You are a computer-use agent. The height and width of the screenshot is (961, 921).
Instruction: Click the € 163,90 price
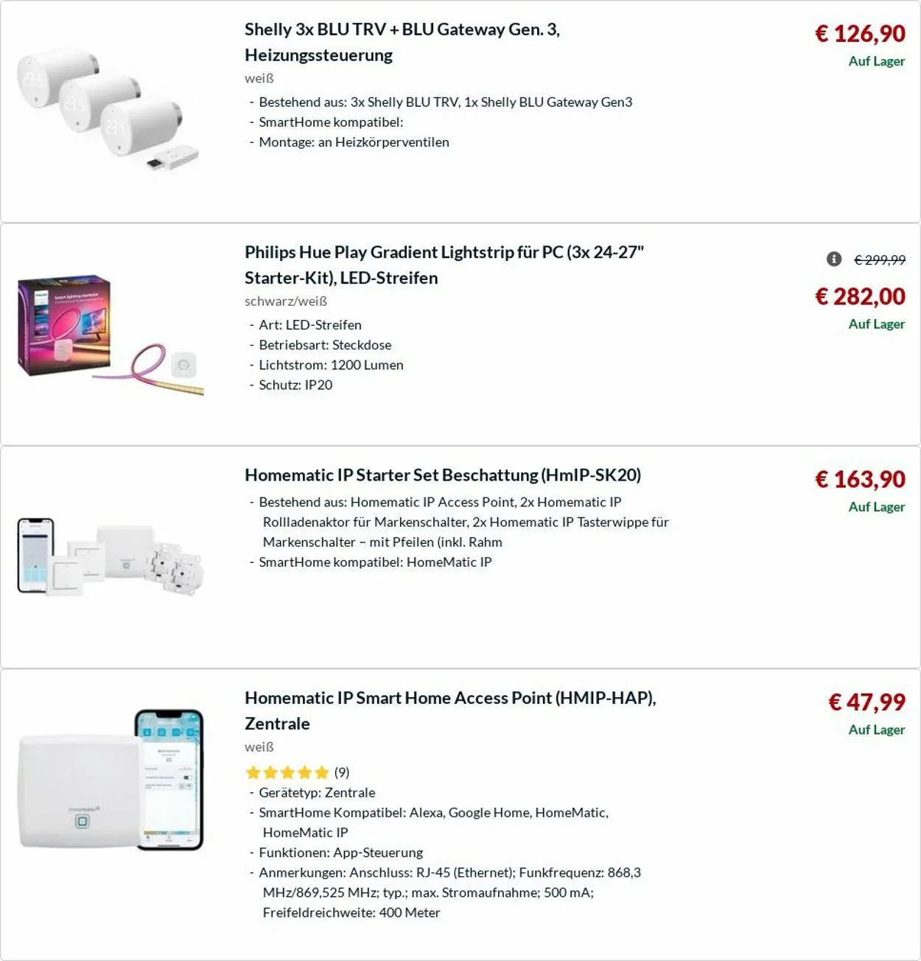tap(860, 479)
